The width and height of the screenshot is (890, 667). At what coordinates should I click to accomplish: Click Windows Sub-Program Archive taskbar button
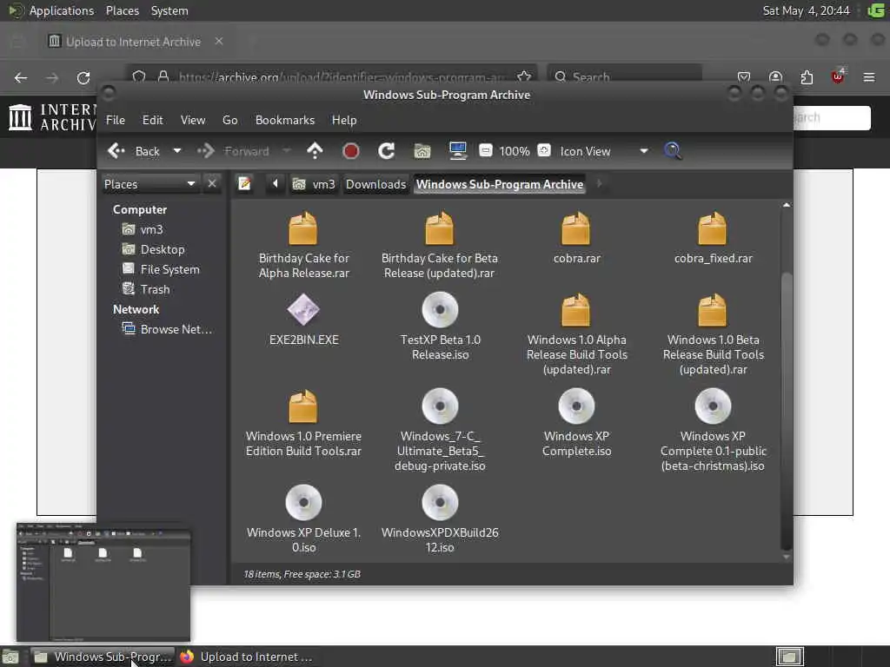pos(103,657)
